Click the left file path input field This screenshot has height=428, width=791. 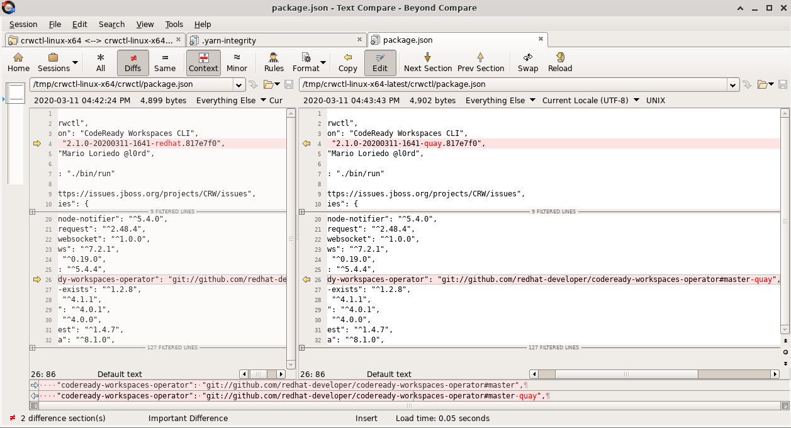click(x=132, y=84)
